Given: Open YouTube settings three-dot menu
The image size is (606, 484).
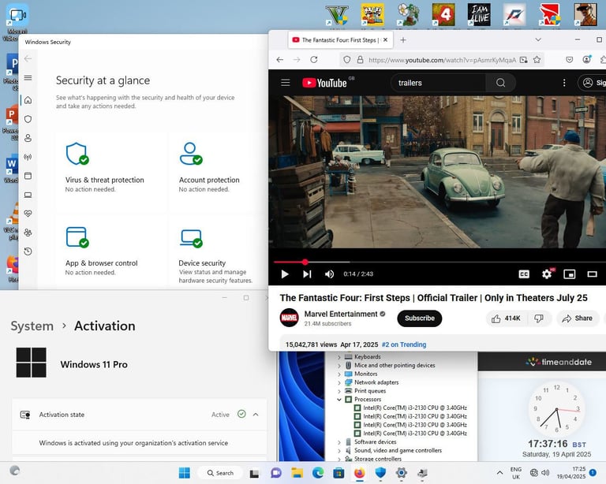Looking at the screenshot, I should coord(564,83).
